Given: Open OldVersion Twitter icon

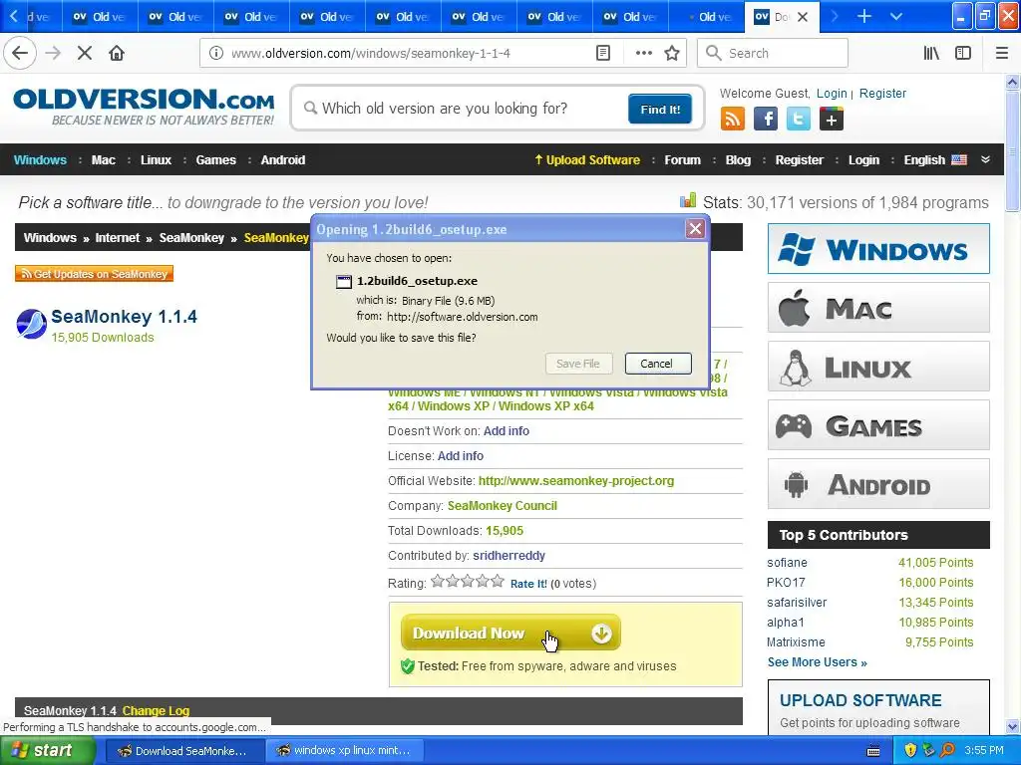Looking at the screenshot, I should tap(799, 120).
